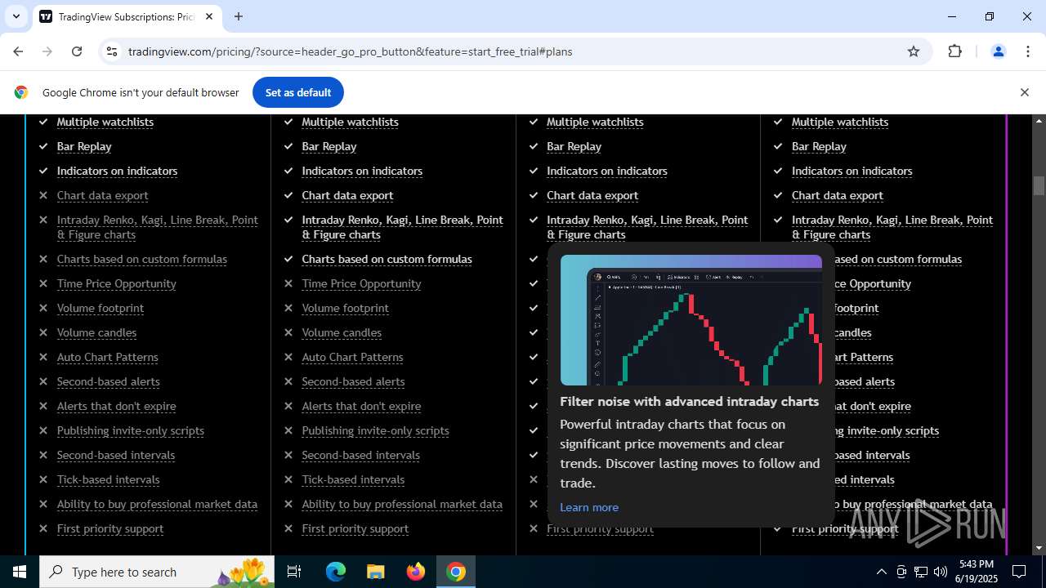
Task: Close the TradingView Subscriptions tab
Action: [209, 16]
